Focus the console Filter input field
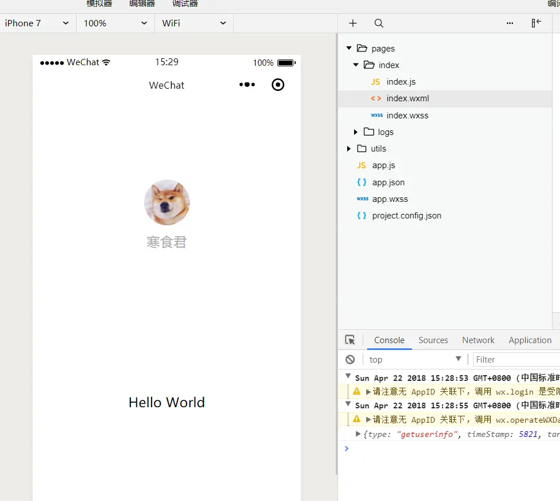The image size is (560, 501). (x=517, y=360)
